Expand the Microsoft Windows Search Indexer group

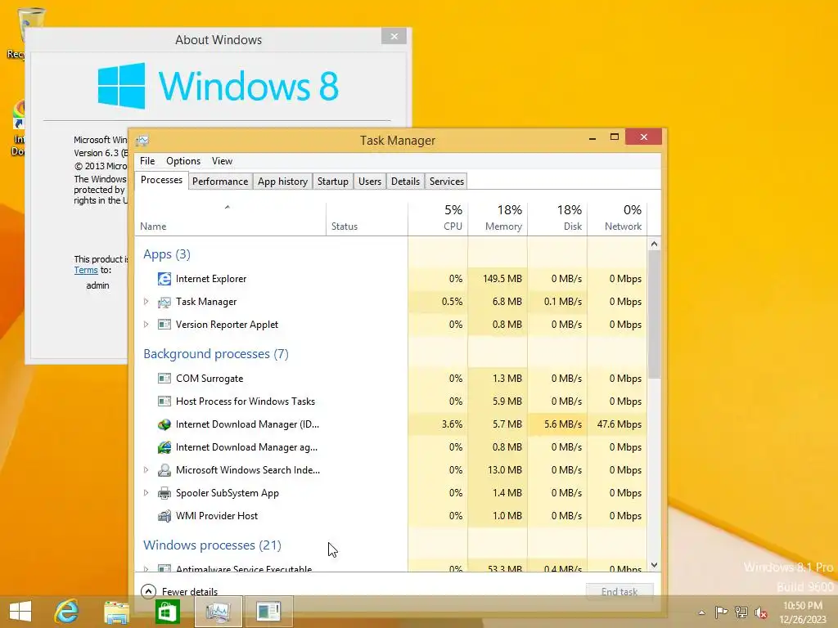click(x=146, y=470)
